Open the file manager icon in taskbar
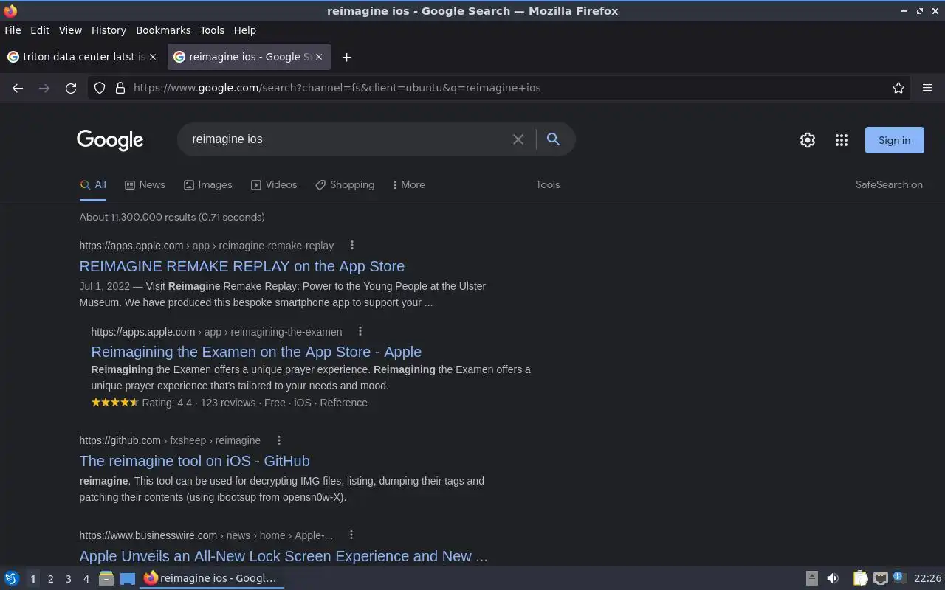Viewport: 945px width, 590px height. [x=106, y=578]
